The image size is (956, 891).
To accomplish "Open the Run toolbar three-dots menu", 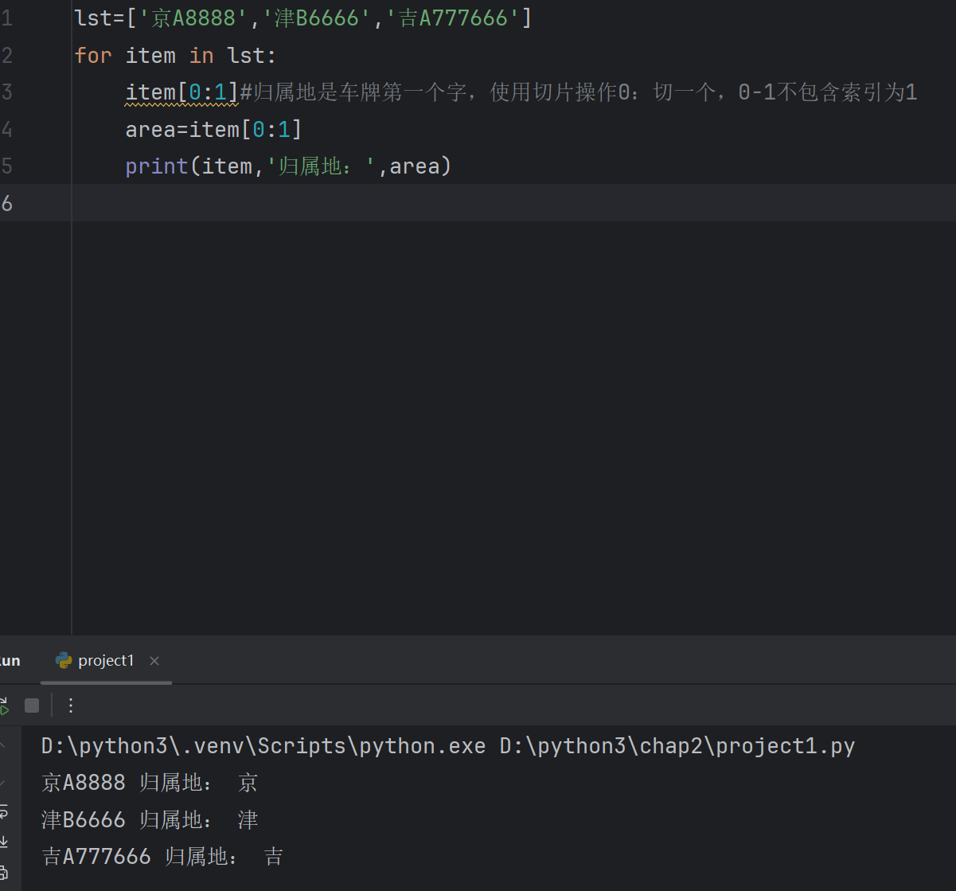I will [71, 705].
